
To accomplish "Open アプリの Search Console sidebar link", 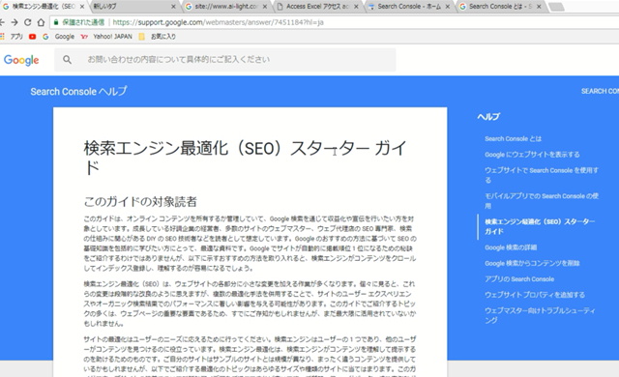I will pos(519,279).
